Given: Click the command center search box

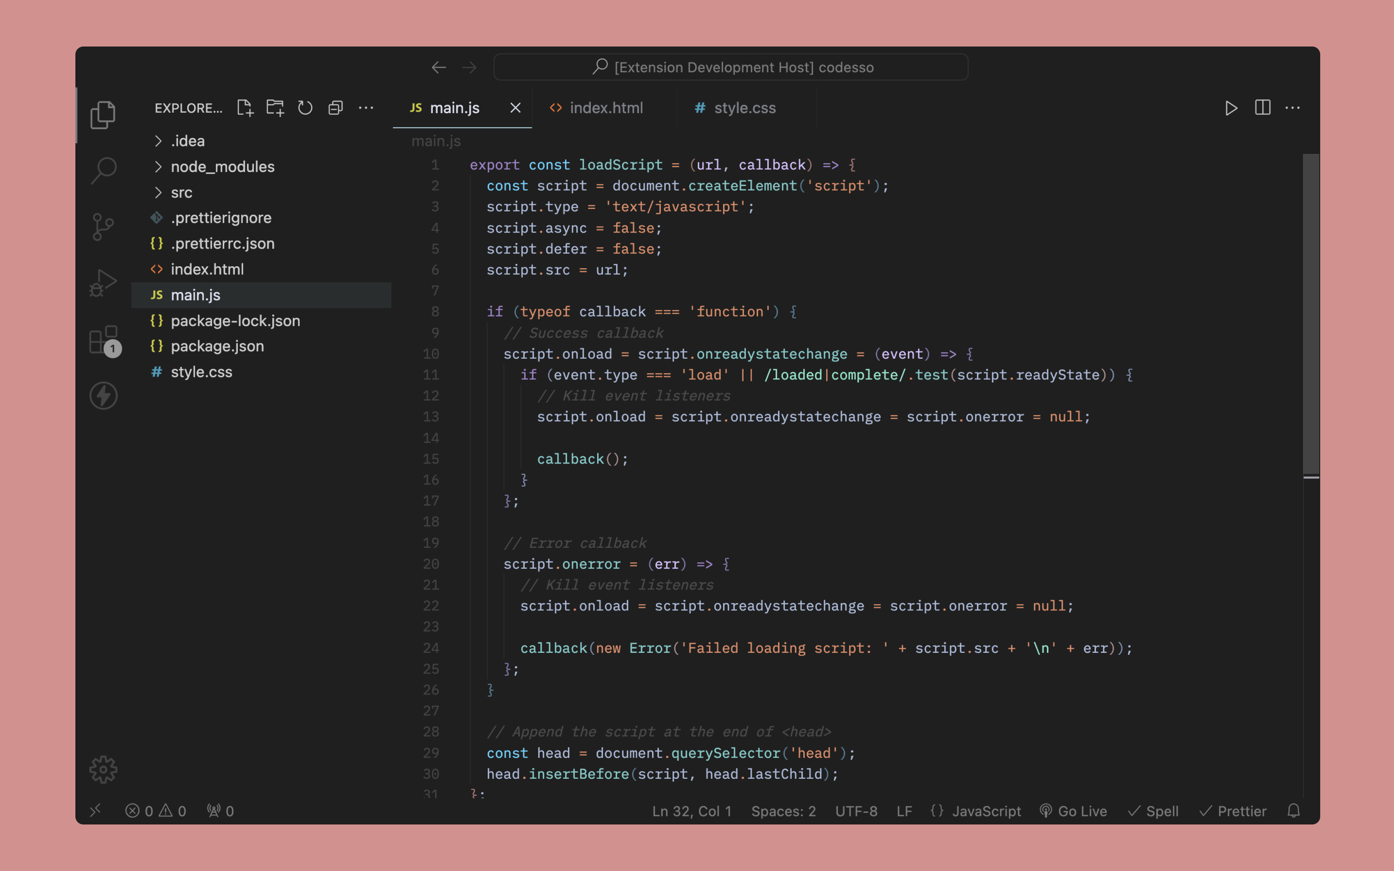Looking at the screenshot, I should (730, 67).
